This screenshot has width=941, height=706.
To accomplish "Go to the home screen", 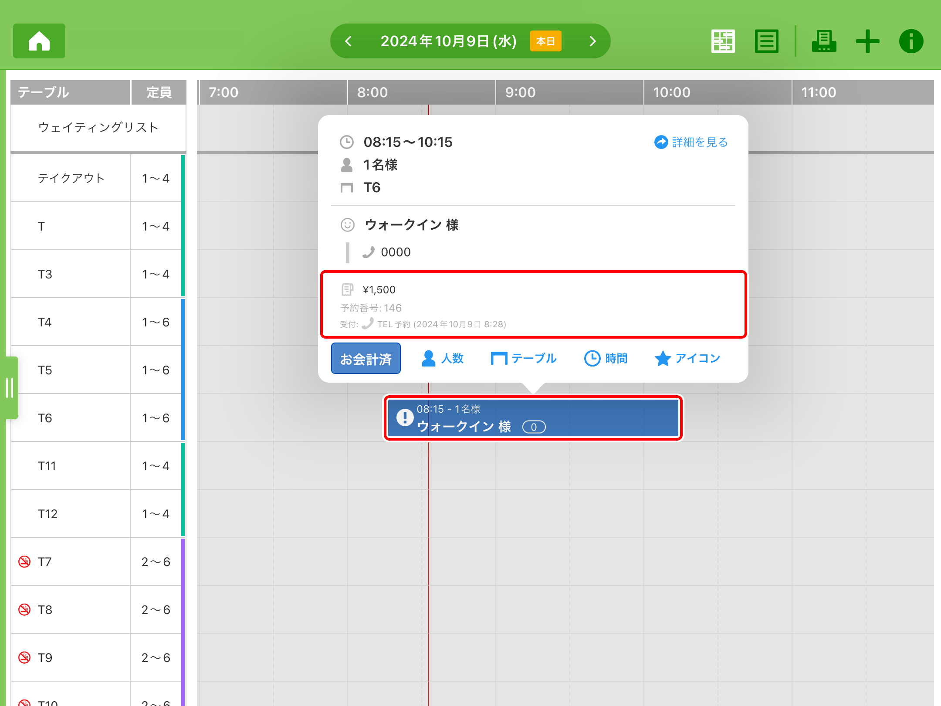I will click(39, 41).
